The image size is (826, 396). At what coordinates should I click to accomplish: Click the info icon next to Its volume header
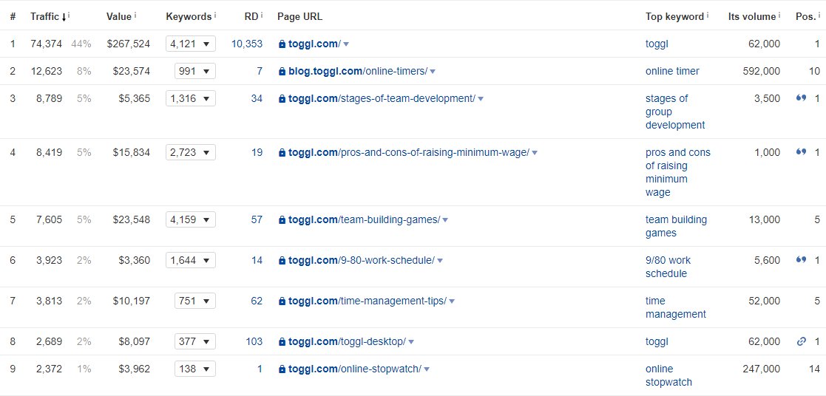[x=779, y=16]
